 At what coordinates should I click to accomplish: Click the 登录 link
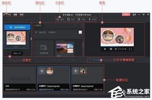click(x=134, y=15)
